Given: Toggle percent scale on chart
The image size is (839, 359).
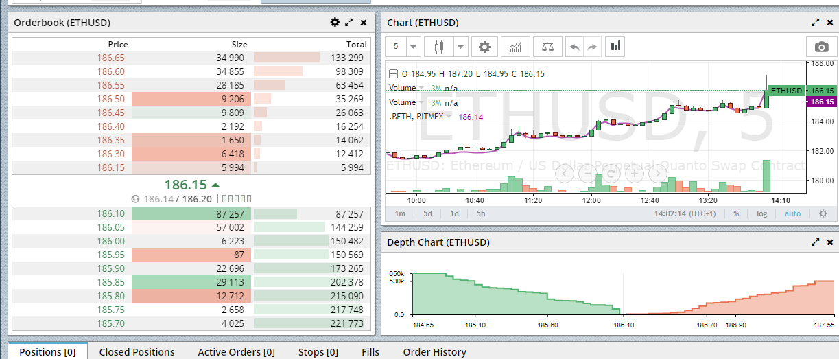Looking at the screenshot, I should coord(736,213).
